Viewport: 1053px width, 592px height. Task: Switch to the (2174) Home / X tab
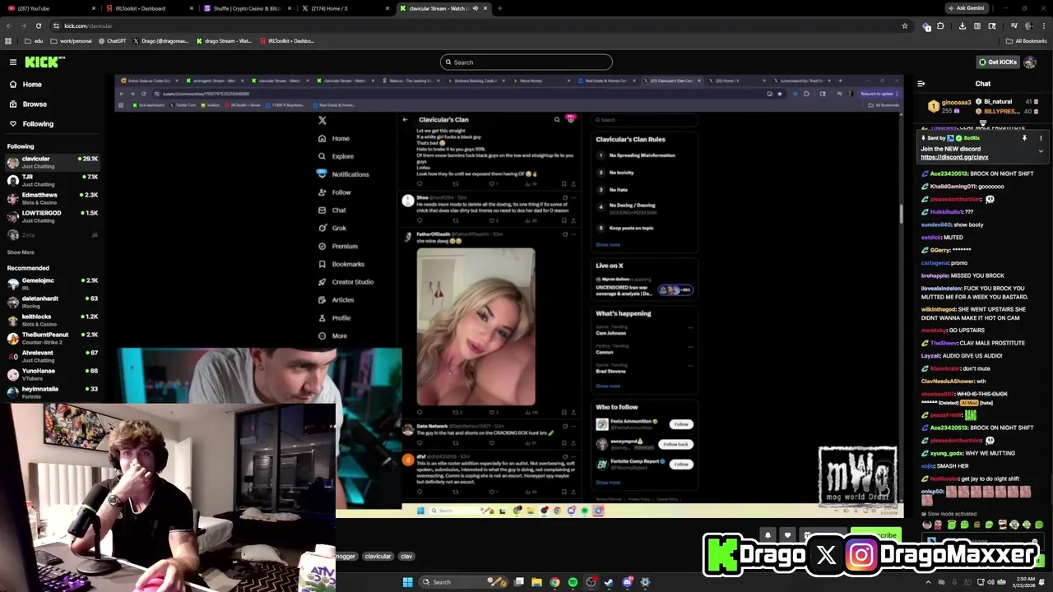[346, 8]
